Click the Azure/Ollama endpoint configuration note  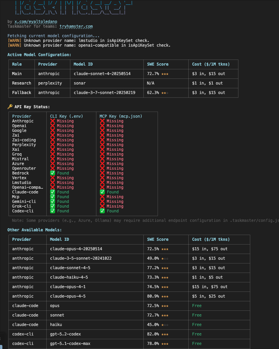tap(145, 220)
